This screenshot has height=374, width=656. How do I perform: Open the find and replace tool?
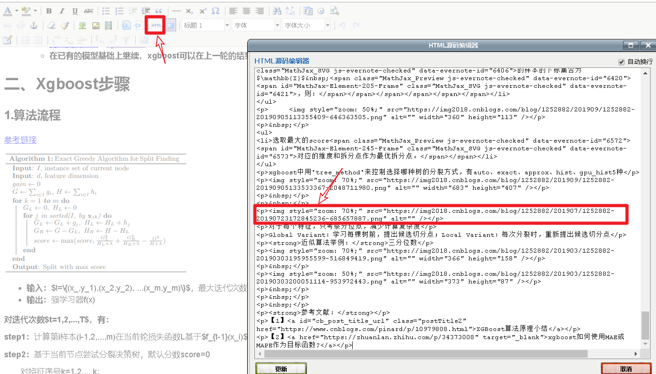pyautogui.click(x=290, y=11)
